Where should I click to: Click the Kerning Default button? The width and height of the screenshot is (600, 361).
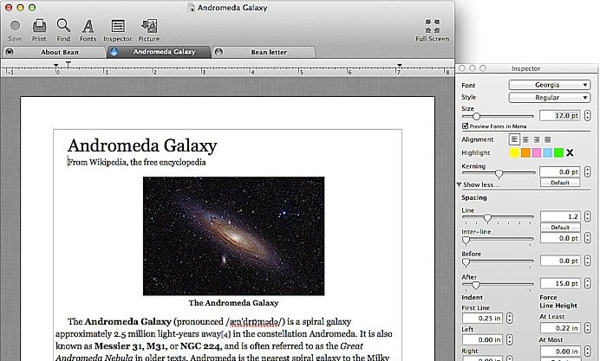560,183
